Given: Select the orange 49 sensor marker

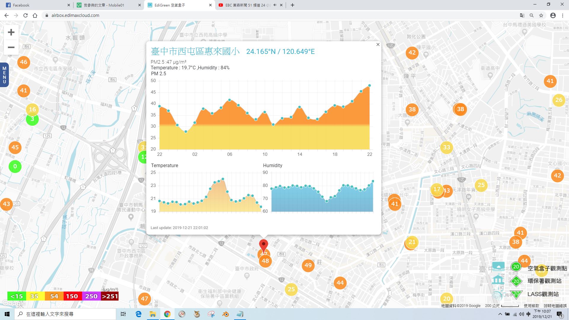Looking at the screenshot, I should pos(308,265).
